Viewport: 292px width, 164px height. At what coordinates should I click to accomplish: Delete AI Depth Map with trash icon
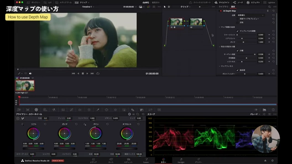268,11
